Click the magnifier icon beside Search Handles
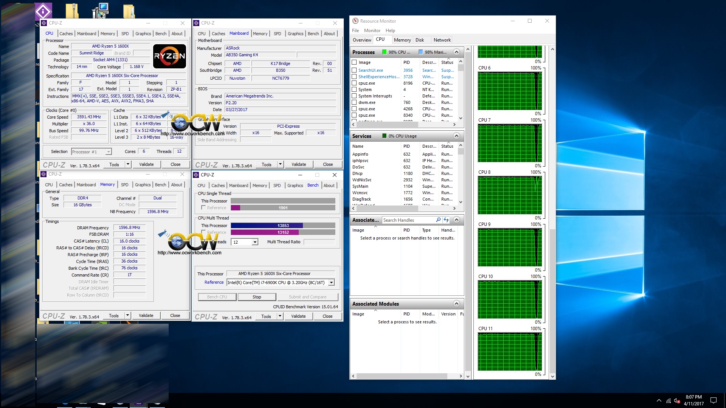The height and width of the screenshot is (408, 726). [x=438, y=220]
